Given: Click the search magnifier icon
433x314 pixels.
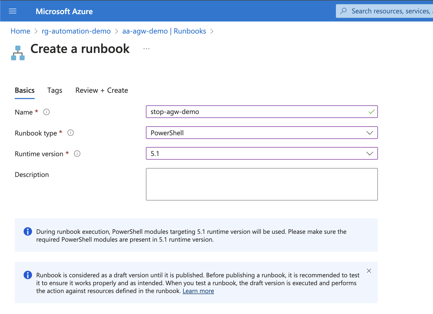Looking at the screenshot, I should coord(343,11).
